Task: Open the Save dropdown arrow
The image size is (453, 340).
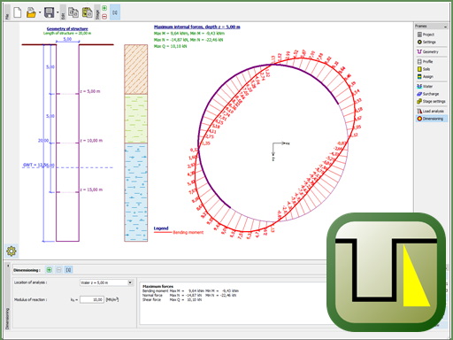Action: point(58,12)
